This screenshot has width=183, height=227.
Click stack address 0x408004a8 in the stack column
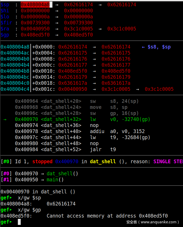point(15,47)
